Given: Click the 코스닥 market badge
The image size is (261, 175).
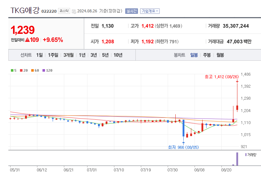Looking at the screenshot, I should tap(64, 11).
